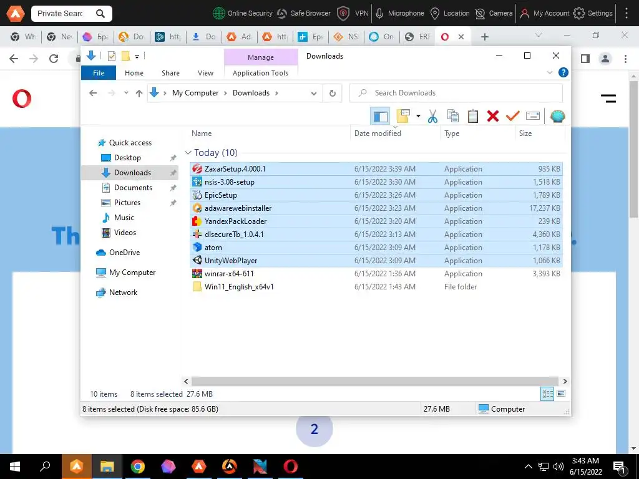639x479 pixels.
Task: Click the orange checkmark Properties icon
Action: coord(512,117)
